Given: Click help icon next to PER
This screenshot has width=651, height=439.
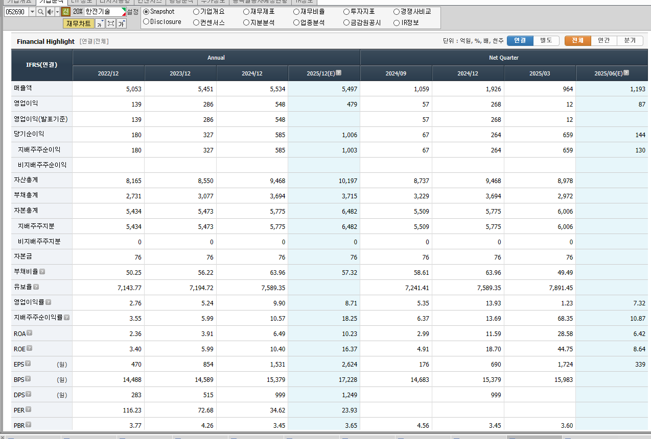Looking at the screenshot, I should pos(29,409).
